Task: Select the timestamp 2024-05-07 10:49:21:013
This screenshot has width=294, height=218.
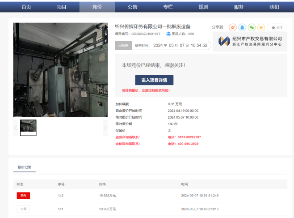Action: coord(200,209)
